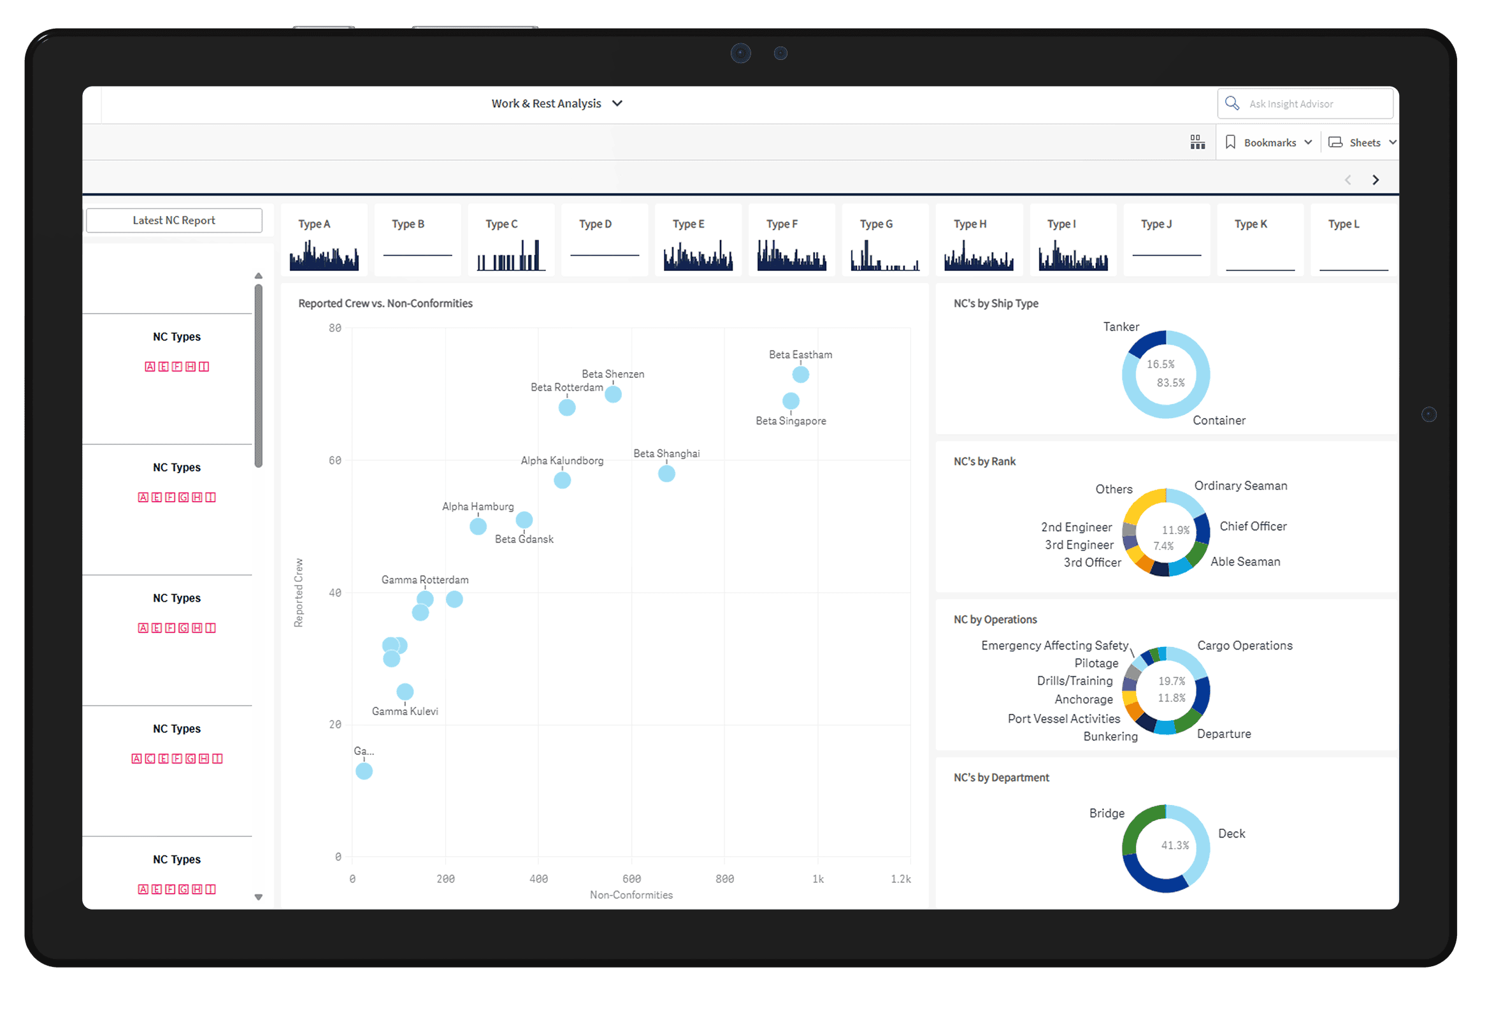This screenshot has height=1016, width=1494.
Task: Click the Sheets monitor icon
Action: click(x=1335, y=142)
